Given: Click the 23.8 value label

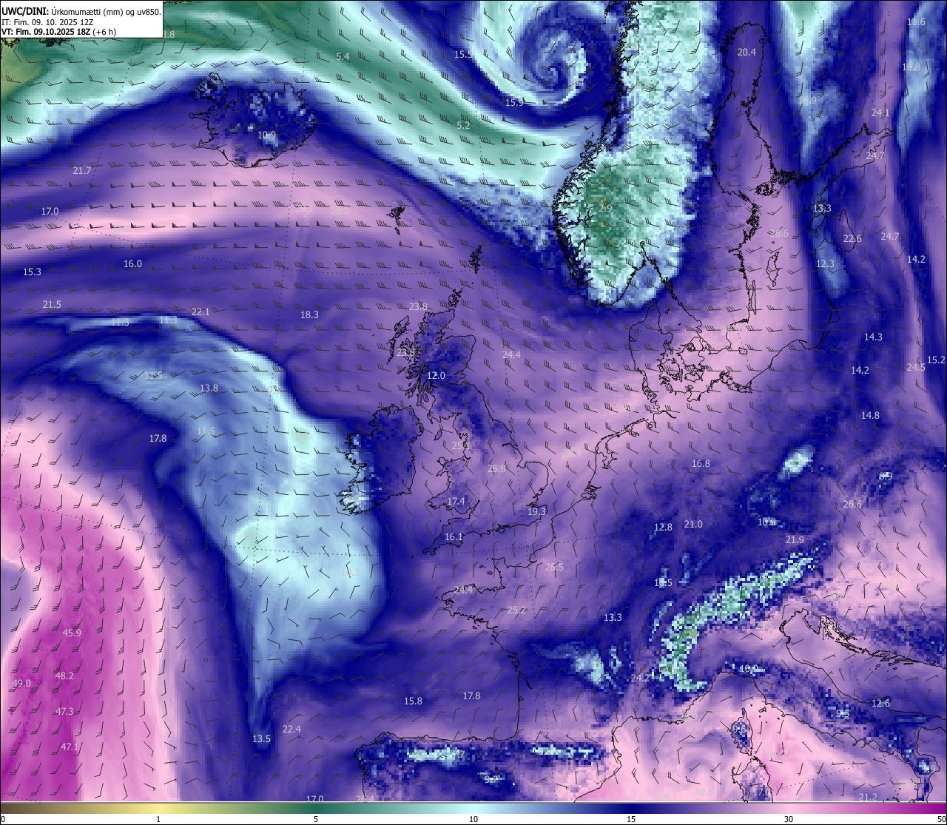Looking at the screenshot, I should point(418,306).
